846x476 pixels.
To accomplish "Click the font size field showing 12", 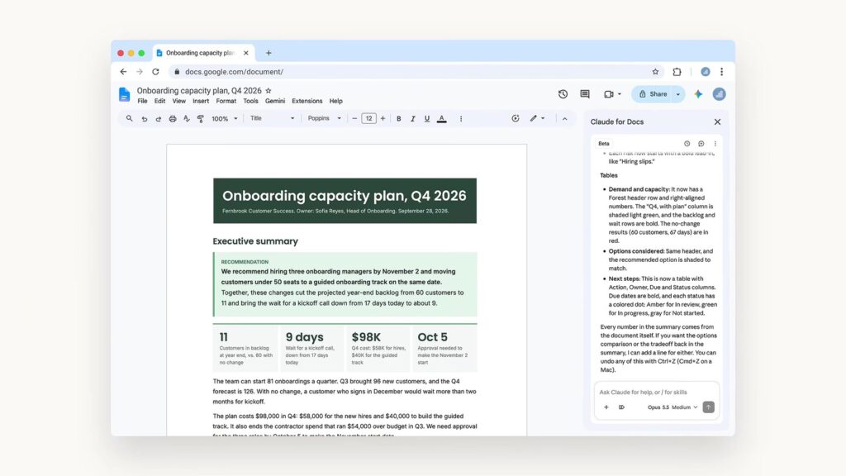I will [368, 118].
